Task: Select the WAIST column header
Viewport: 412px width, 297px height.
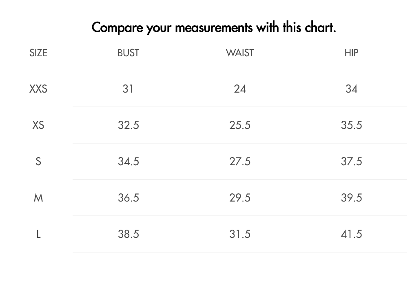Action: 240,53
